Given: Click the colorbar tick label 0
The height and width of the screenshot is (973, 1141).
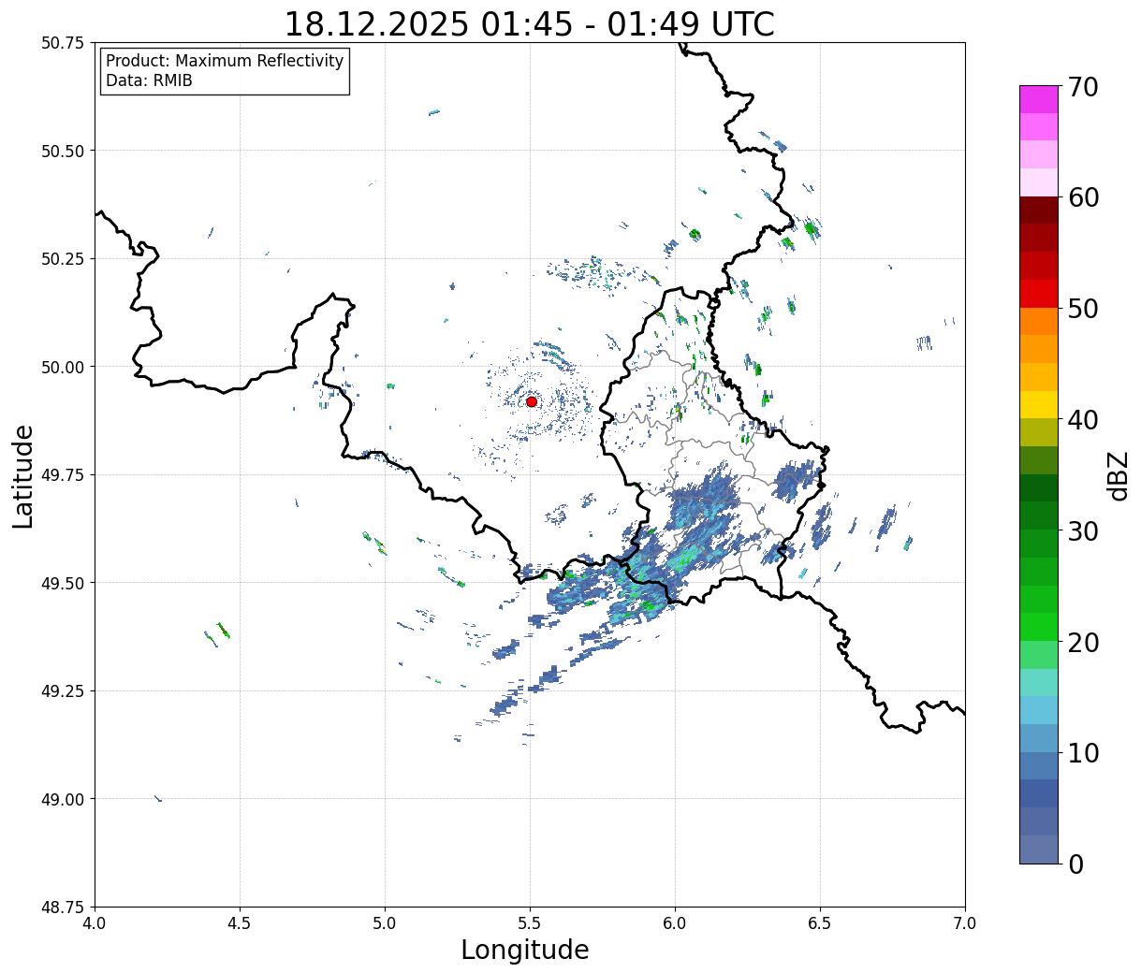Looking at the screenshot, I should 1075,864.
